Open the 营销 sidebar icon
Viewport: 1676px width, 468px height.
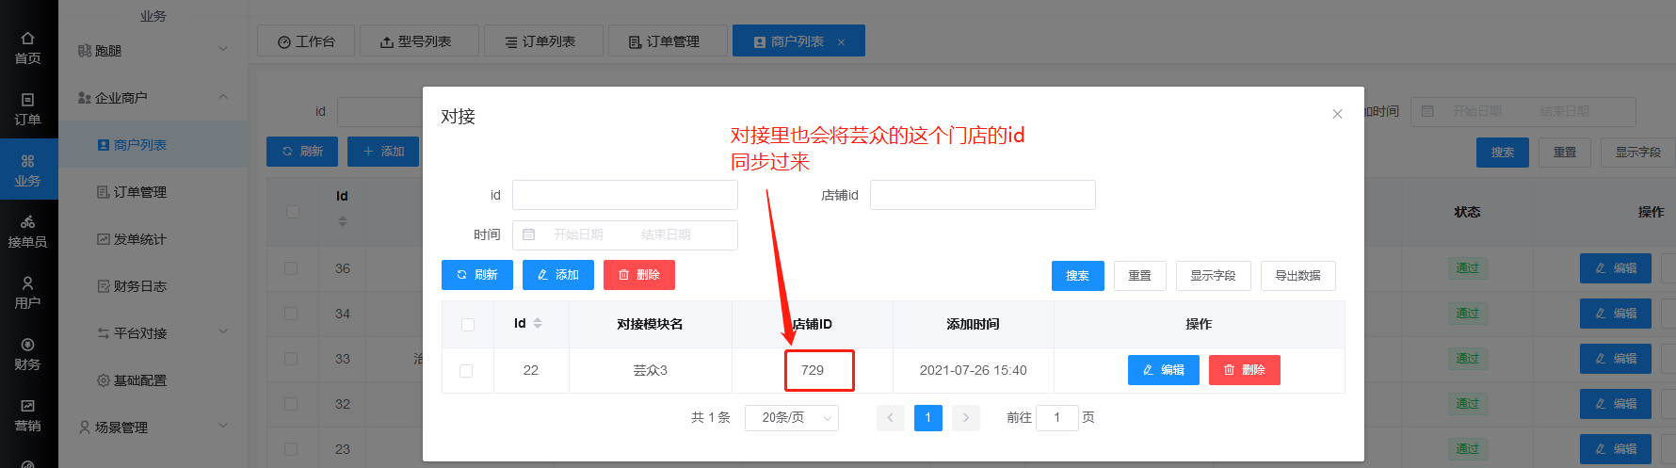coord(27,415)
